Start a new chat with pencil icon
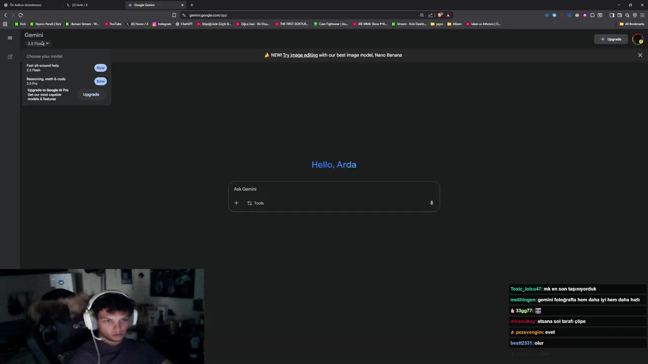Viewport: 648px width, 364px height. 10,57
